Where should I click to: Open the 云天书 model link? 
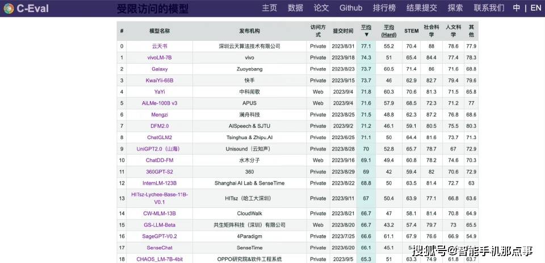point(160,46)
